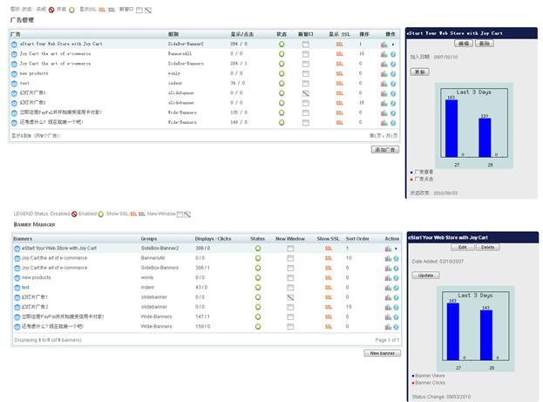Click the New banner button
The height and width of the screenshot is (402, 543).
(383, 353)
